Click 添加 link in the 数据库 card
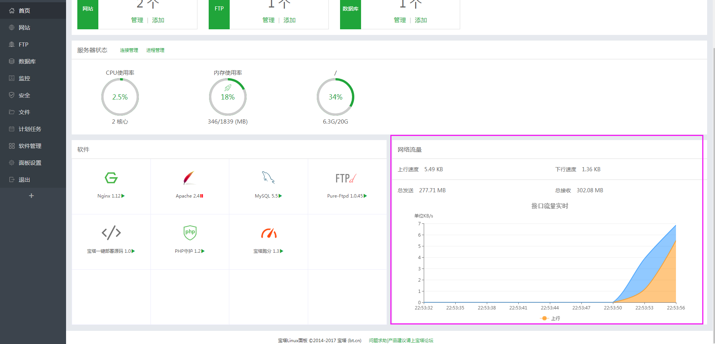The width and height of the screenshot is (715, 344). (x=421, y=20)
